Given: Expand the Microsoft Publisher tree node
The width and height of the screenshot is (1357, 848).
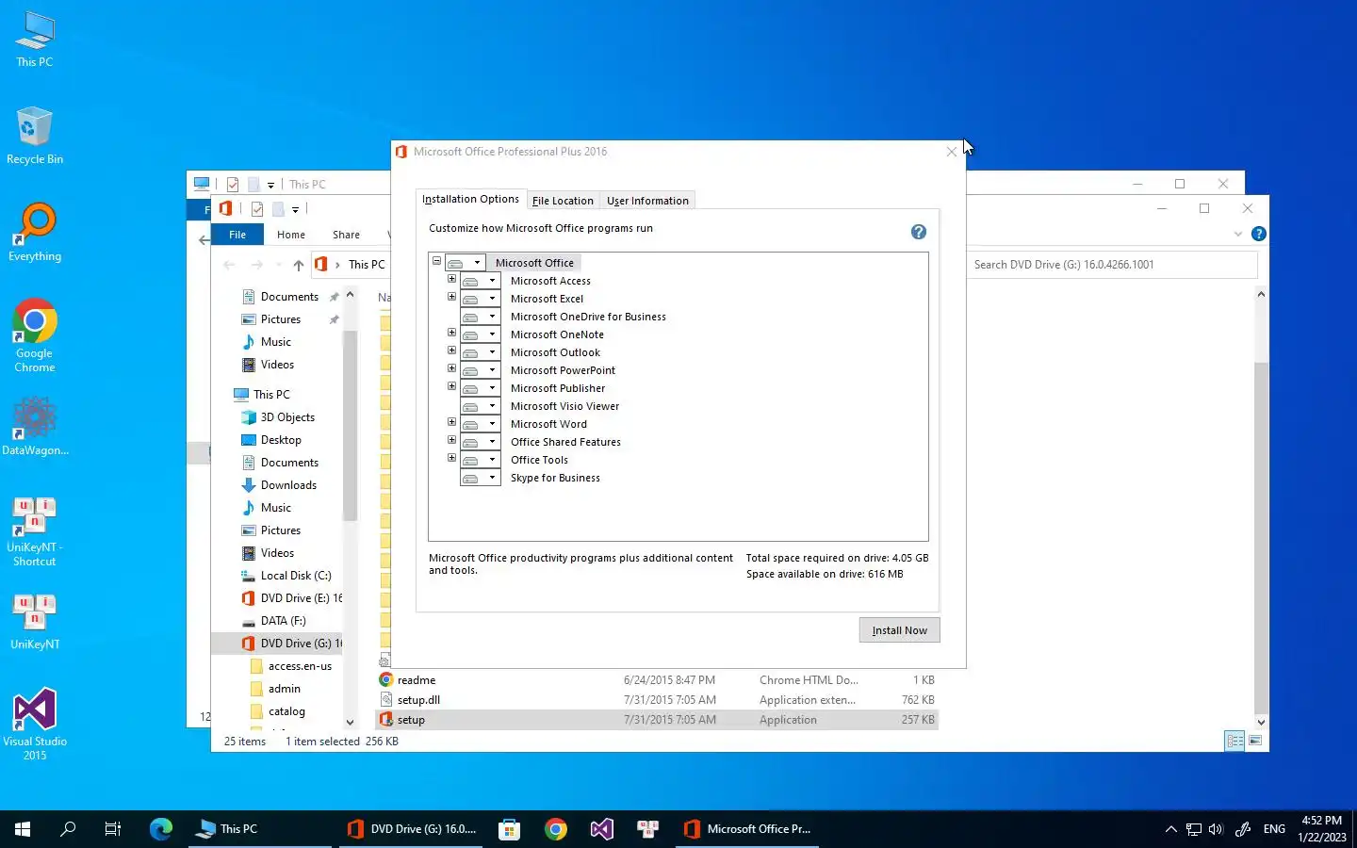Looking at the screenshot, I should coord(451,386).
